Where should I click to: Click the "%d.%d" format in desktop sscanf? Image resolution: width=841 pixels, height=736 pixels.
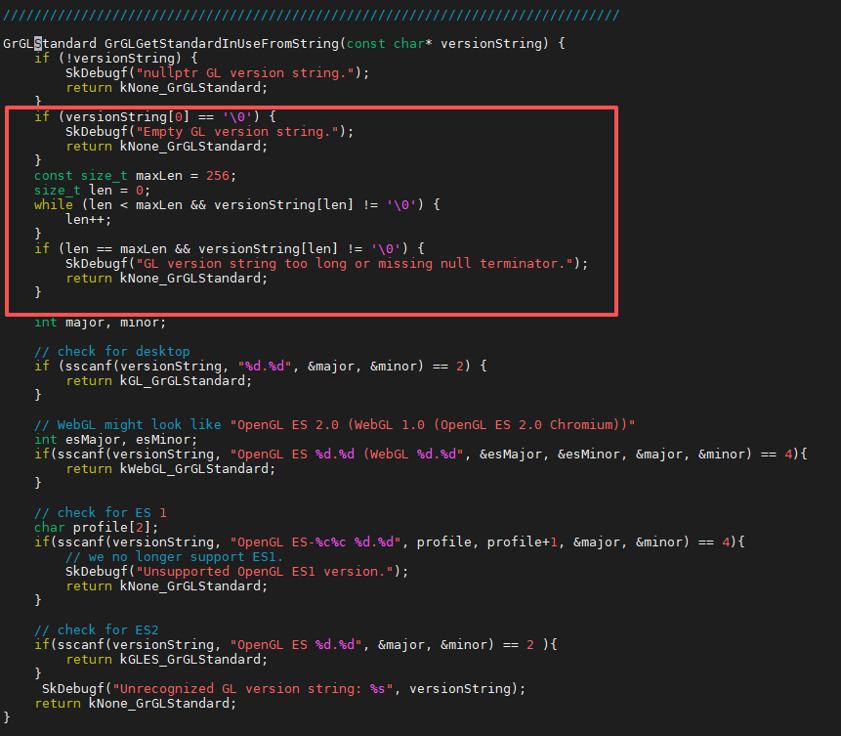(265, 367)
